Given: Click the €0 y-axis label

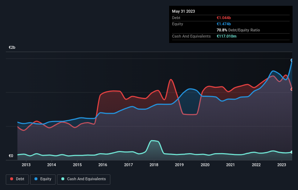Looking at the screenshot, I should tap(11, 156).
